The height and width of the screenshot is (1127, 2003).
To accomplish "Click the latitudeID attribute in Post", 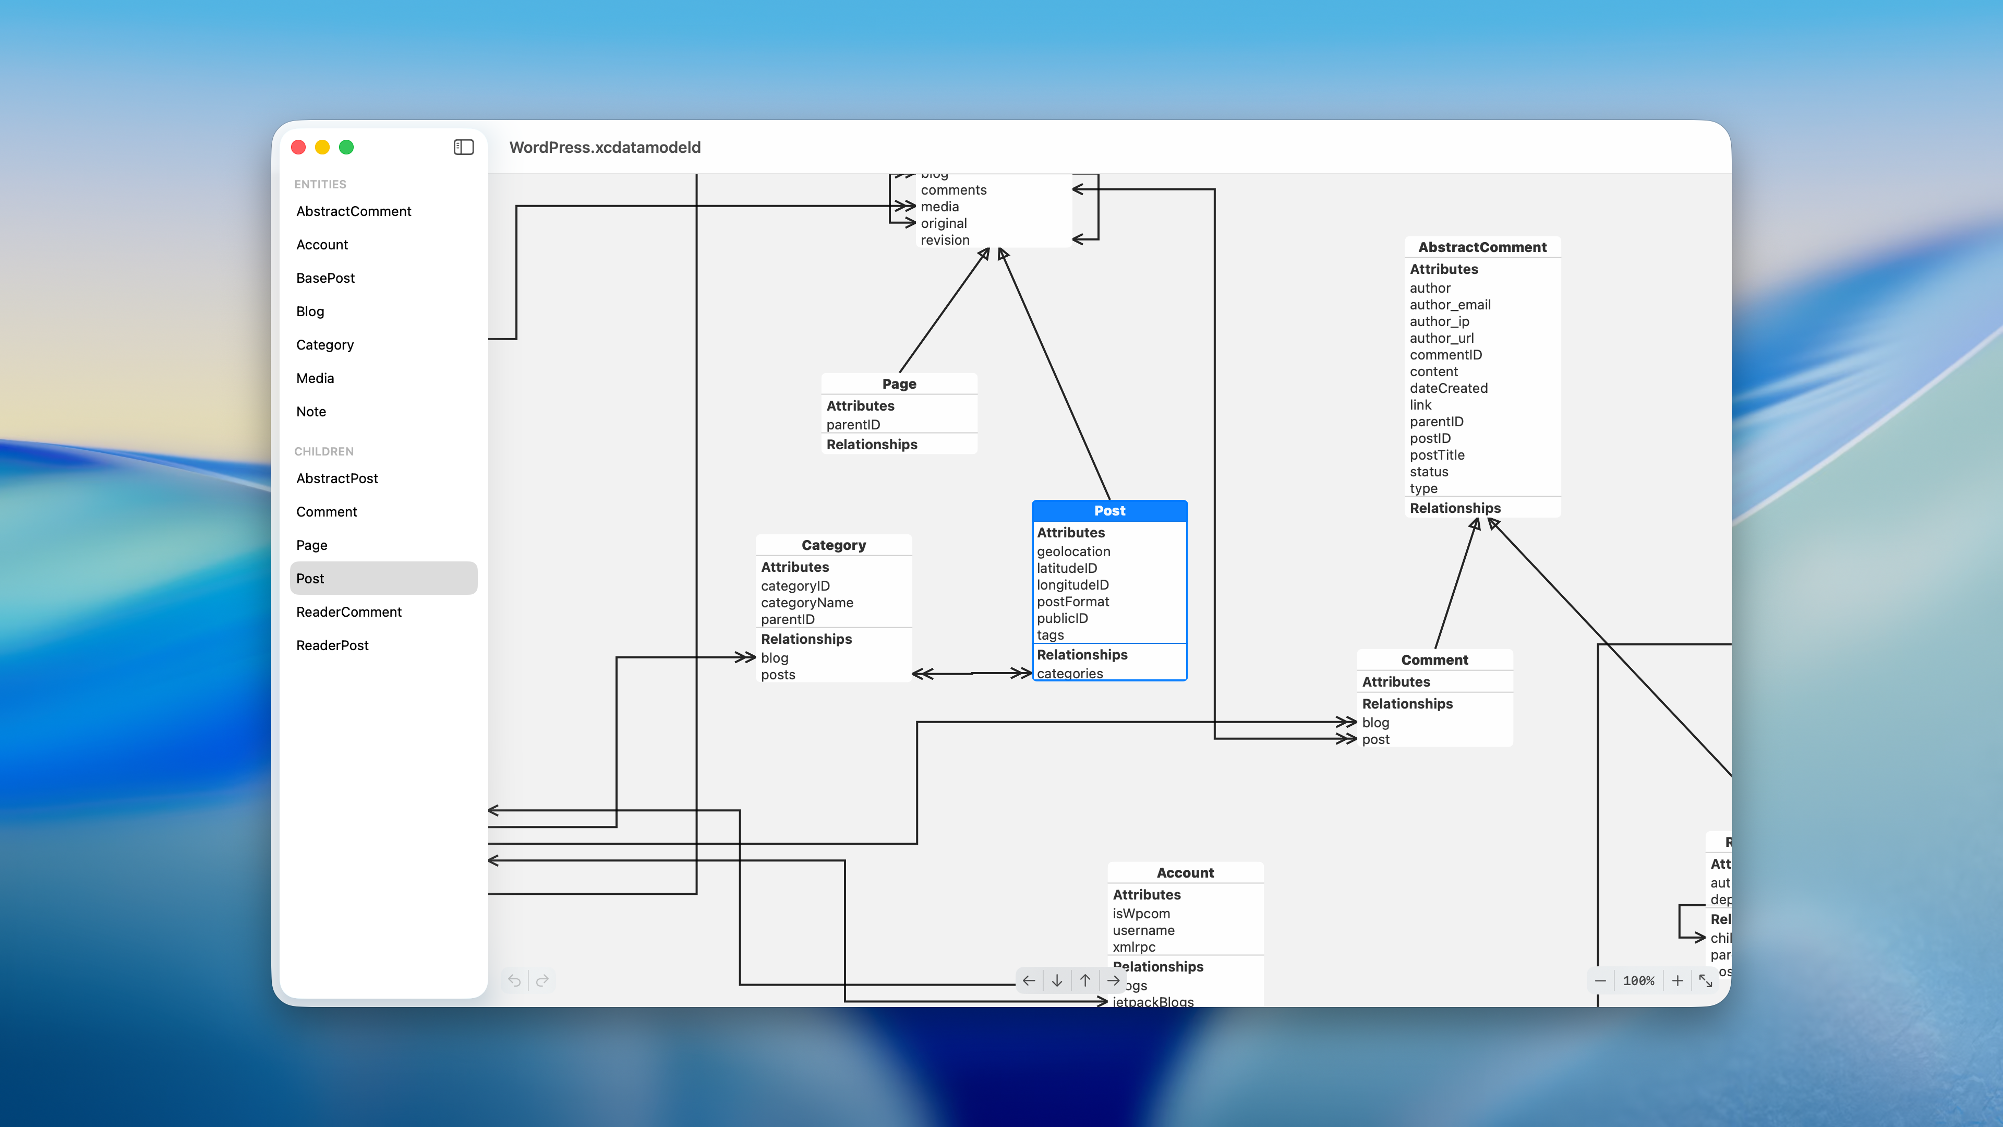I will pos(1067,569).
